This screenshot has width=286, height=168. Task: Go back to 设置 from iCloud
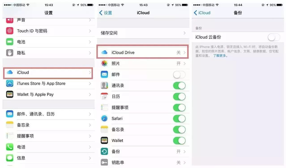pos(105,13)
